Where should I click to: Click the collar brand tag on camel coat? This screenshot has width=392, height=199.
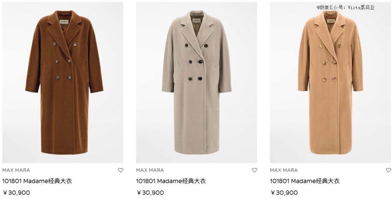(x=331, y=21)
